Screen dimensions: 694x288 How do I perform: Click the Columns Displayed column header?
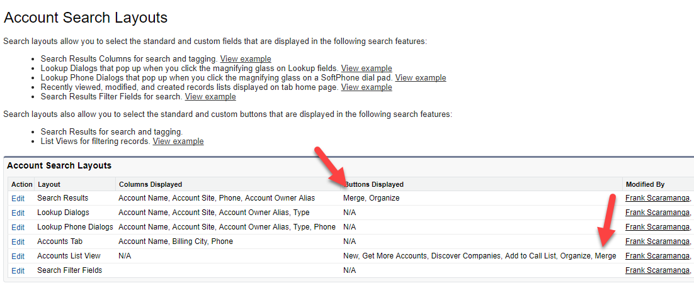pyautogui.click(x=151, y=184)
